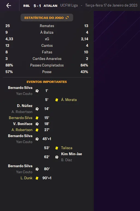Click the goal ball icon at 1'
The image size is (140, 211).
tap(37, 91)
